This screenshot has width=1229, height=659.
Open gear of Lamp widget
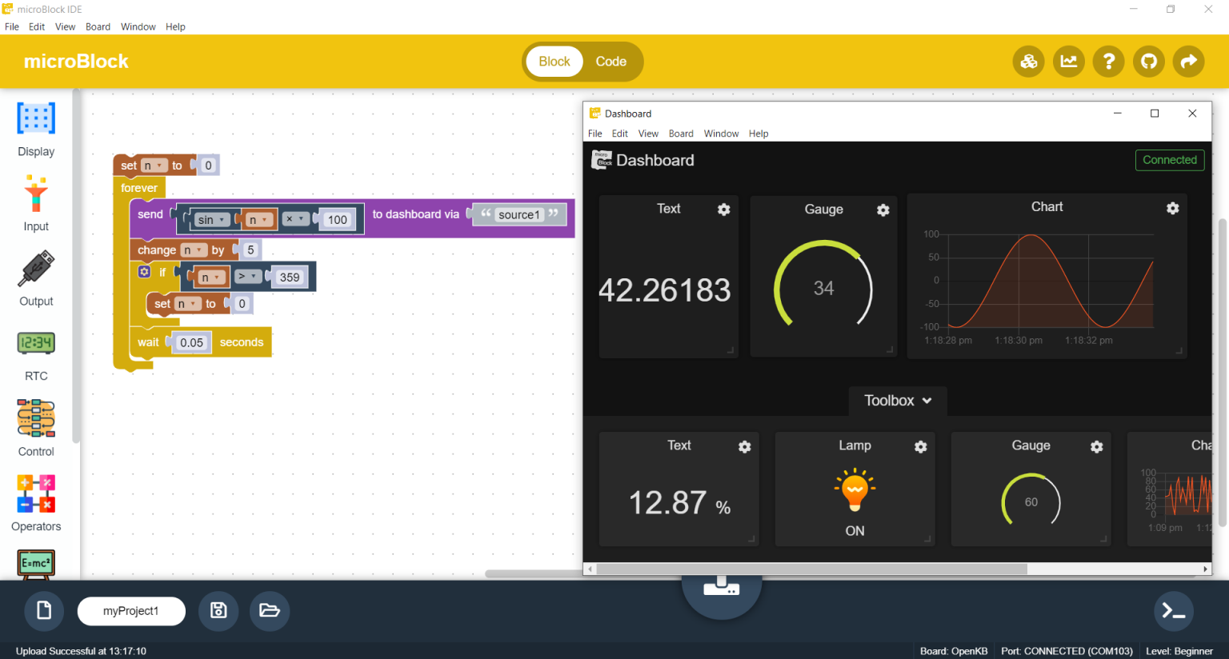pos(921,446)
